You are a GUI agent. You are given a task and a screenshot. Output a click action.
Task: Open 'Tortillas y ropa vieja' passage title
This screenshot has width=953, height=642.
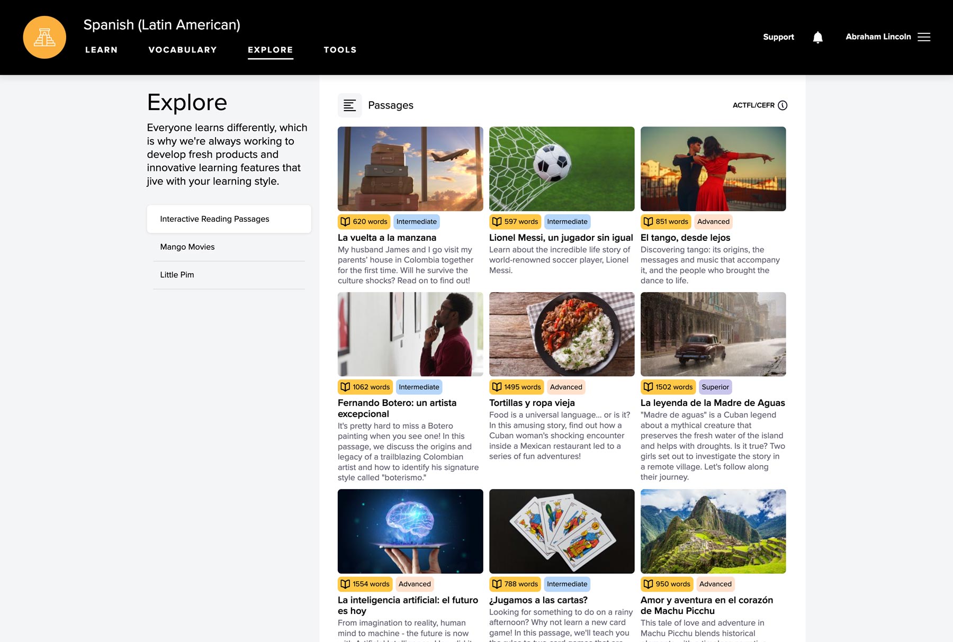pos(532,403)
